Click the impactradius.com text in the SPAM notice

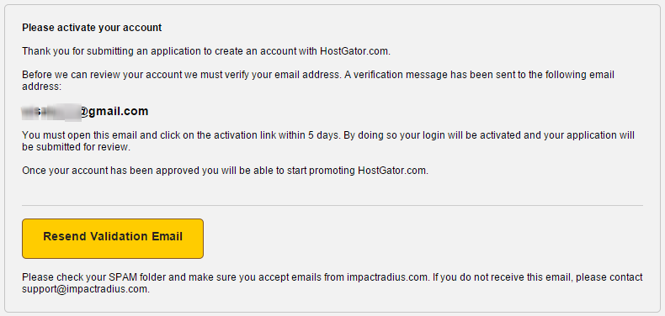(x=386, y=277)
